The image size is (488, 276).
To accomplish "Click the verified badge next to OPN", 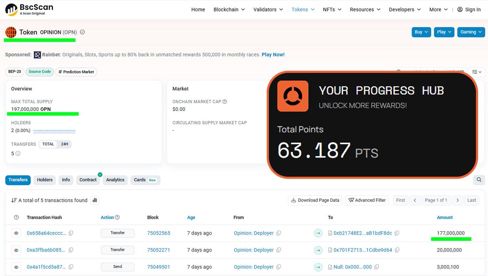I will tap(82, 32).
